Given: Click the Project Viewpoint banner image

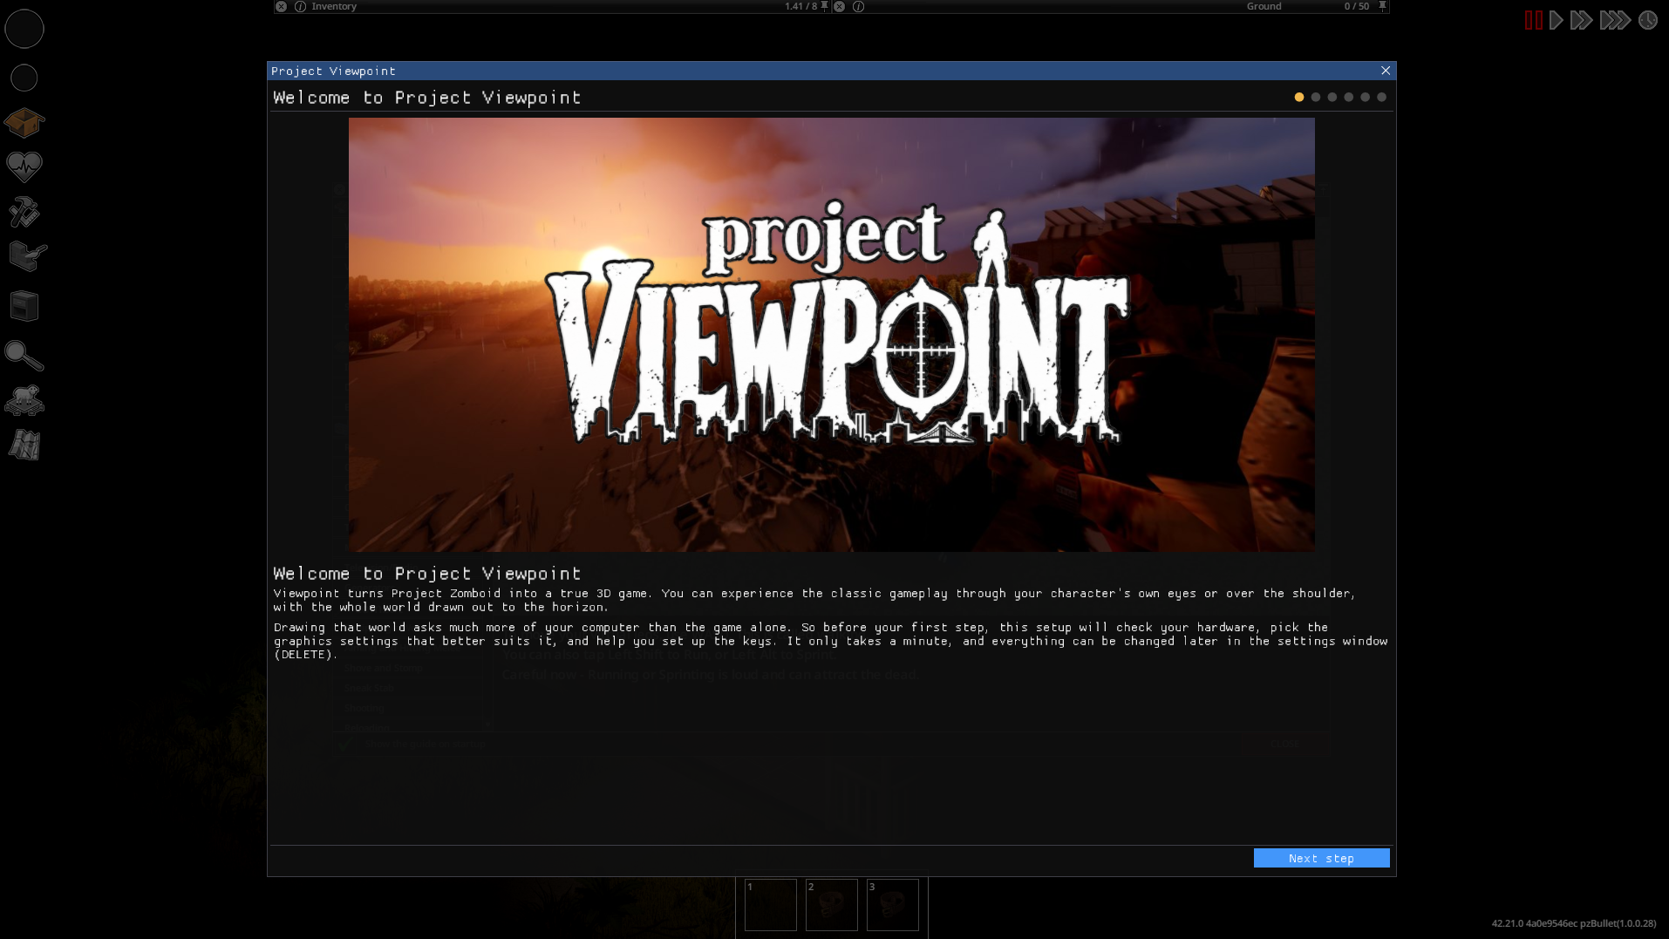Looking at the screenshot, I should (831, 335).
